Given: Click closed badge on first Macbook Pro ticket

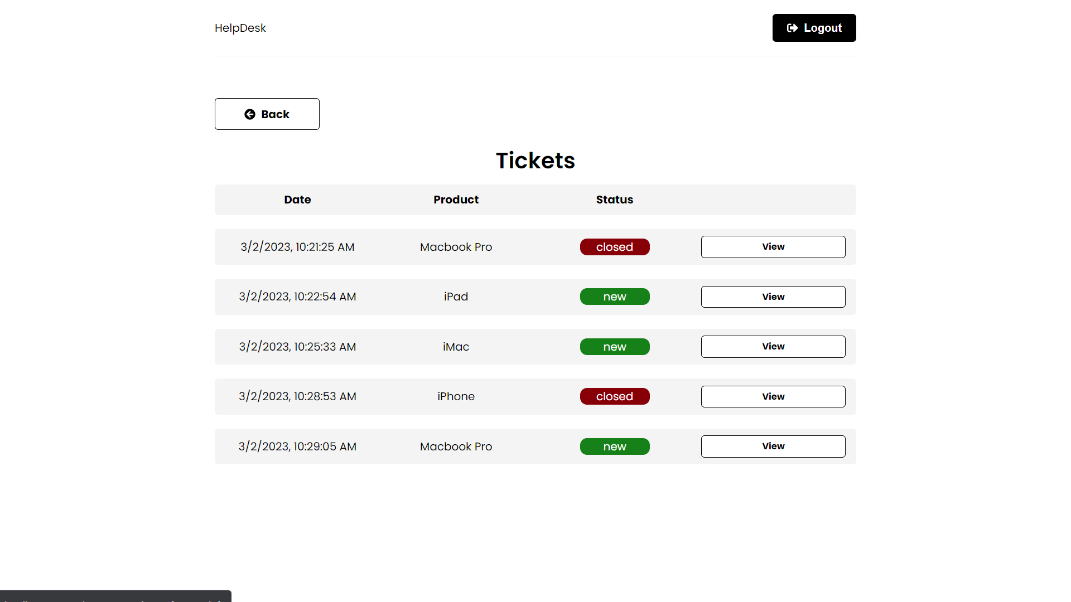Looking at the screenshot, I should (x=614, y=247).
